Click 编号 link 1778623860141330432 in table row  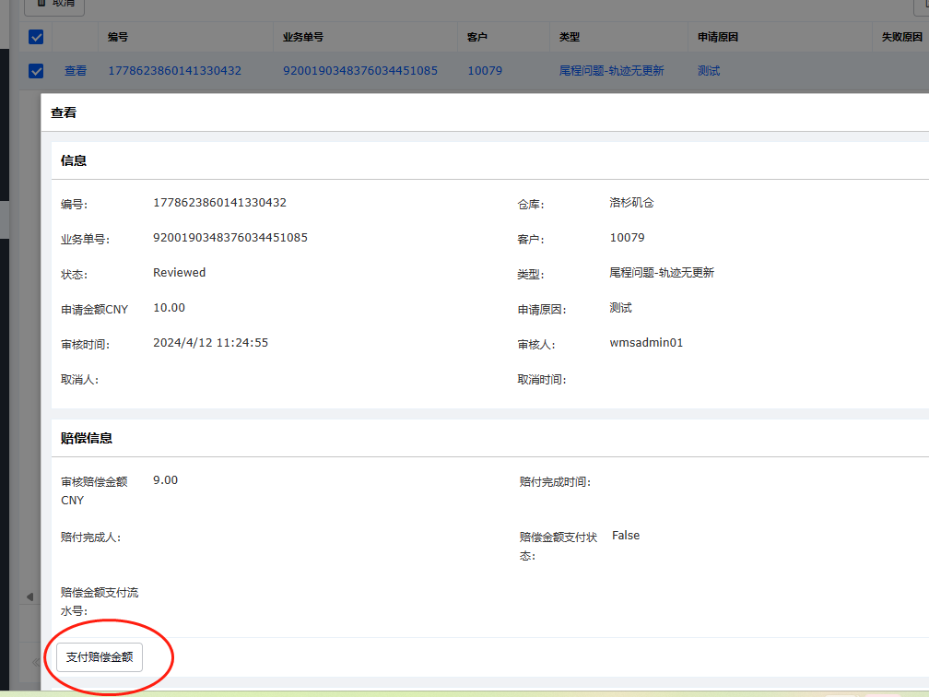[x=175, y=71]
